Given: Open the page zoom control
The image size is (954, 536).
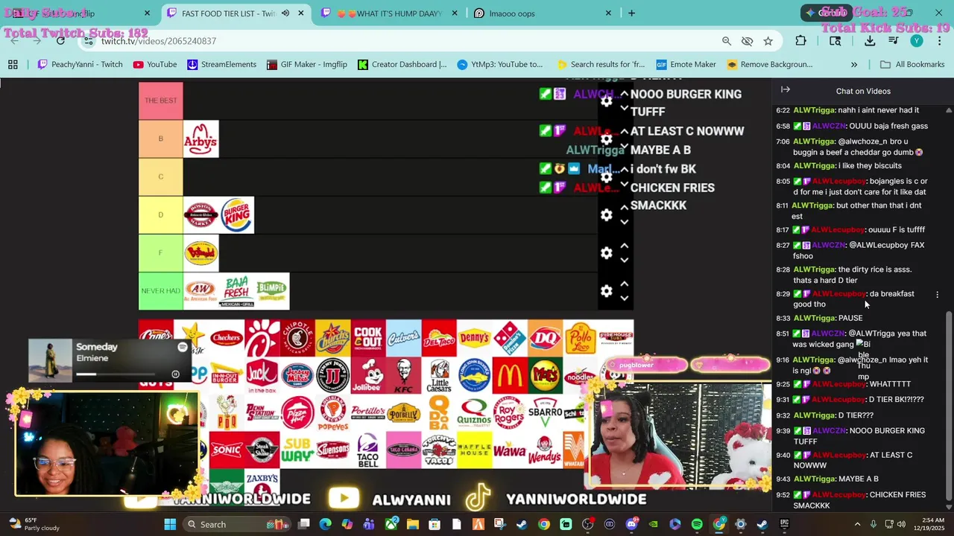Looking at the screenshot, I should pyautogui.click(x=726, y=41).
